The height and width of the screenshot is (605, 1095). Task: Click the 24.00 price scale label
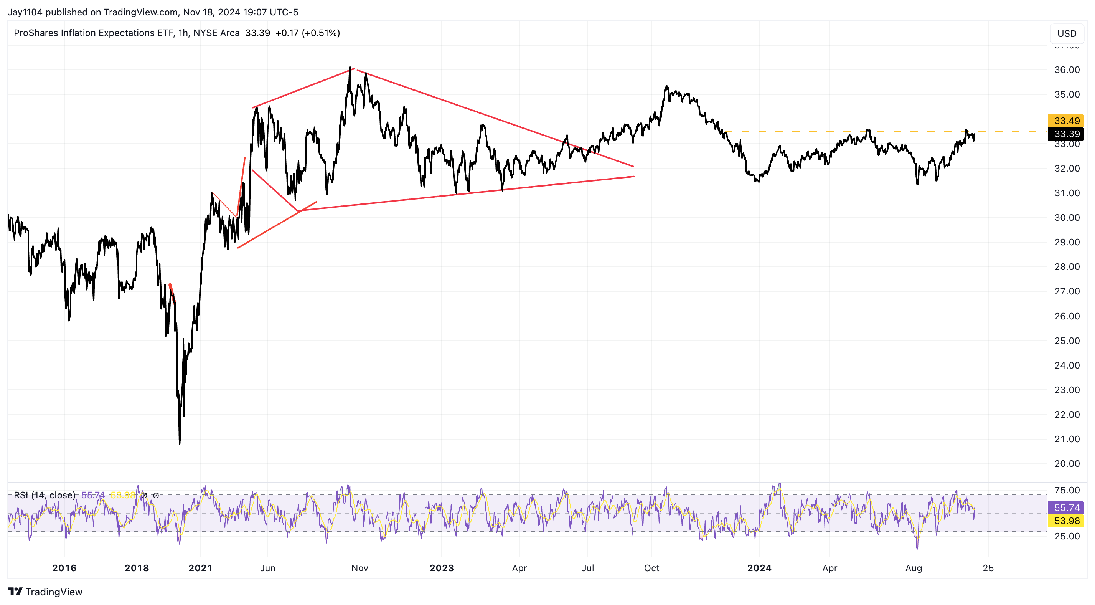[x=1067, y=365]
